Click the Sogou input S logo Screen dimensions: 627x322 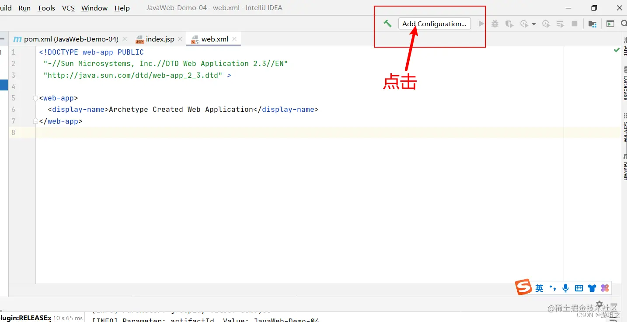523,287
